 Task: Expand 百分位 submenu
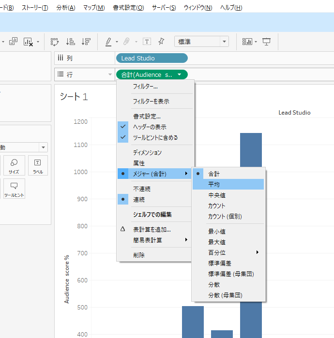point(228,252)
